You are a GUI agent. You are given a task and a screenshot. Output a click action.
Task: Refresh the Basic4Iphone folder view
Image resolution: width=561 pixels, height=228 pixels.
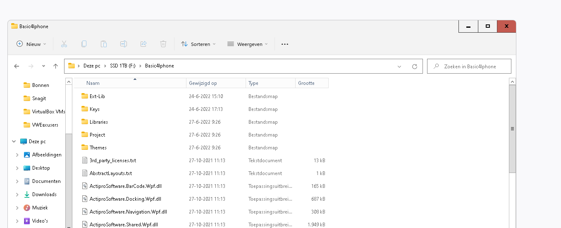coord(415,66)
